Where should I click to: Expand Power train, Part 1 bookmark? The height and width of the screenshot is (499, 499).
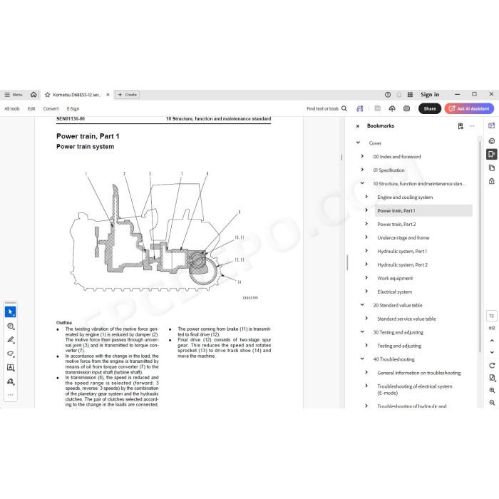366,210
